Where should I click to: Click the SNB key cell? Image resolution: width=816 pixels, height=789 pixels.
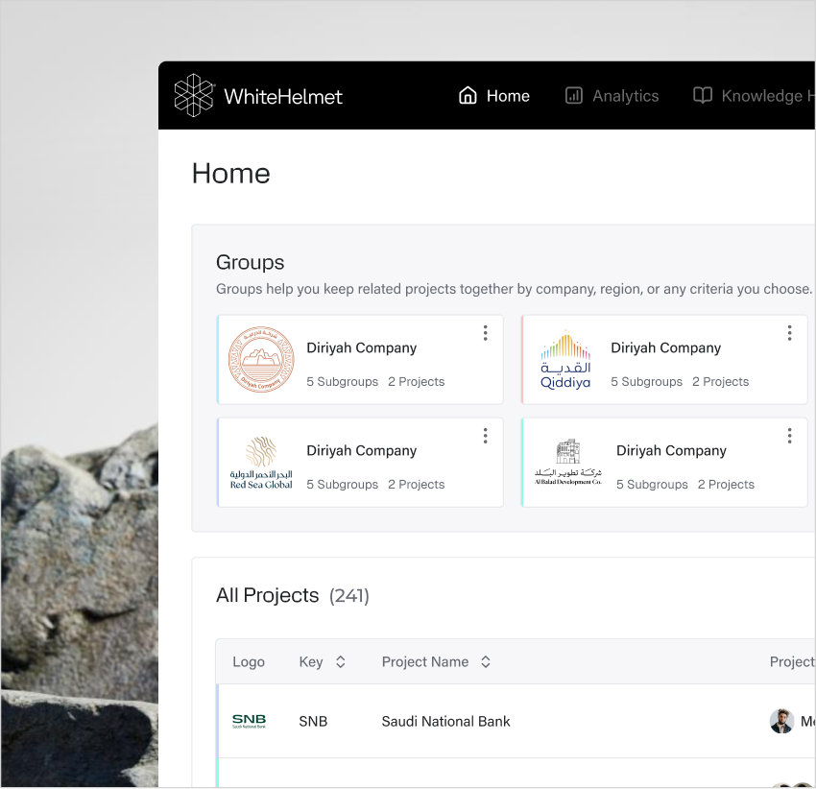point(313,722)
